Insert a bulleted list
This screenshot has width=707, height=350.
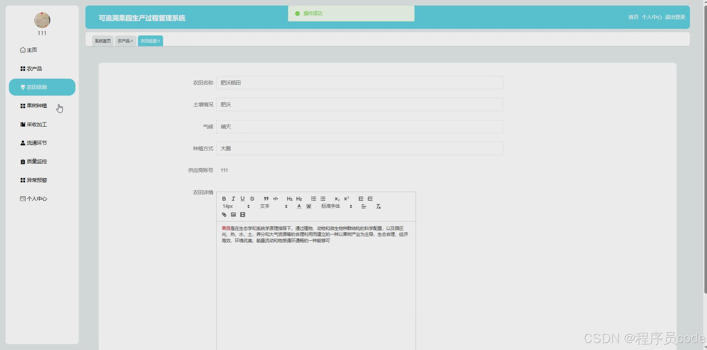pyautogui.click(x=323, y=199)
